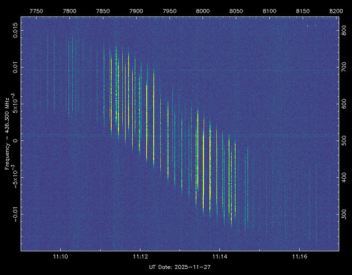The width and height of the screenshot is (352, 275).
Task: Select the 8200 top axis label
Action: coord(335,11)
